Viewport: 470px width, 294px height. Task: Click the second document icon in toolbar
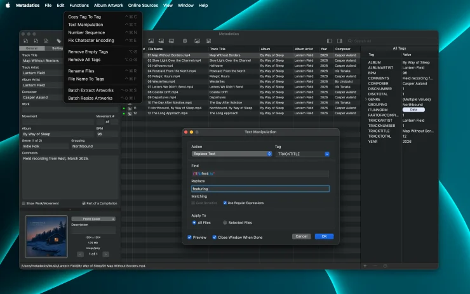click(x=36, y=41)
